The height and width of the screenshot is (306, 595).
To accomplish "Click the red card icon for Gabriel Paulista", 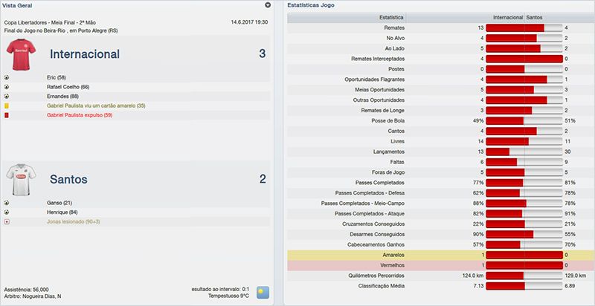I will (x=7, y=116).
